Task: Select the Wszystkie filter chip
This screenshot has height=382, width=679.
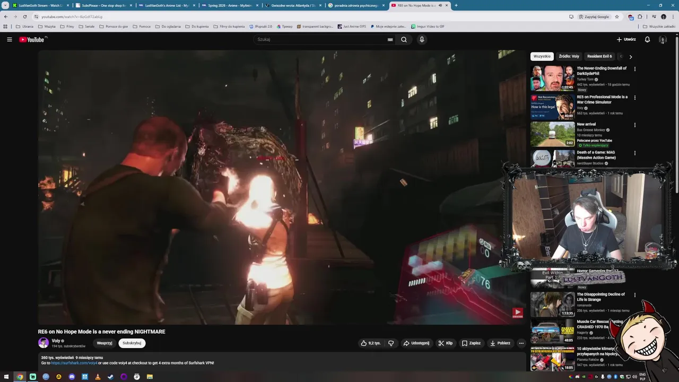Action: click(x=542, y=56)
